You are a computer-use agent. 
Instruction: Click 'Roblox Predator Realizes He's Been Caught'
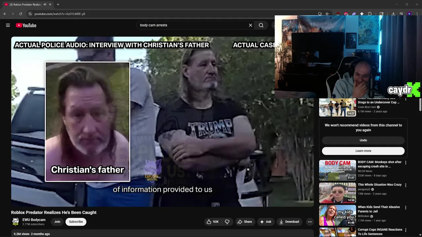[x=54, y=213]
